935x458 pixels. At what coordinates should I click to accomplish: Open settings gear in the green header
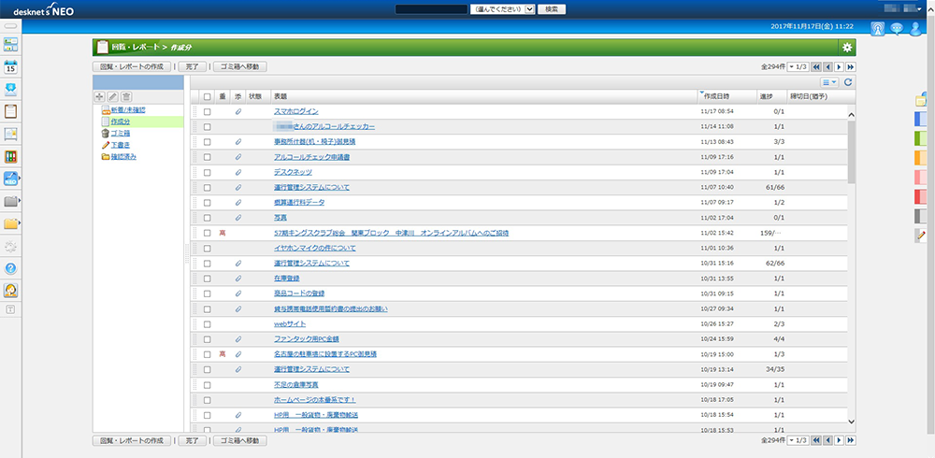[847, 47]
